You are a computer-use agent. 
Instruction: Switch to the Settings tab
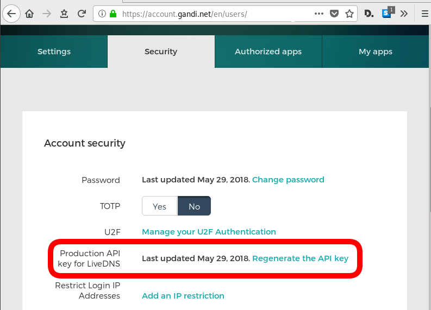[x=54, y=52]
